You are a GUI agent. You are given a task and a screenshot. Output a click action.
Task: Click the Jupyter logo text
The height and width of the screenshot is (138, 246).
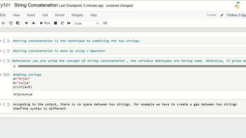point(5,5)
